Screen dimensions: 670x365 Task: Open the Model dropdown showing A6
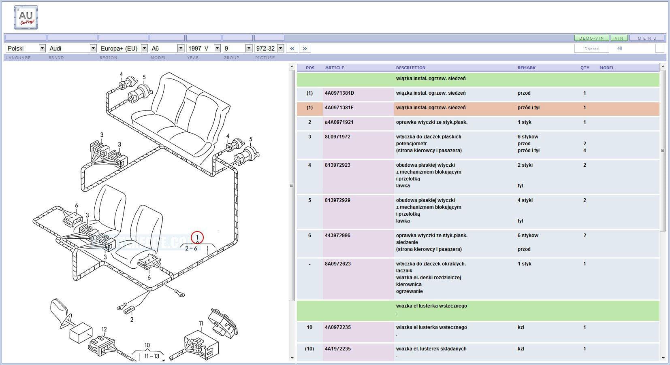167,48
